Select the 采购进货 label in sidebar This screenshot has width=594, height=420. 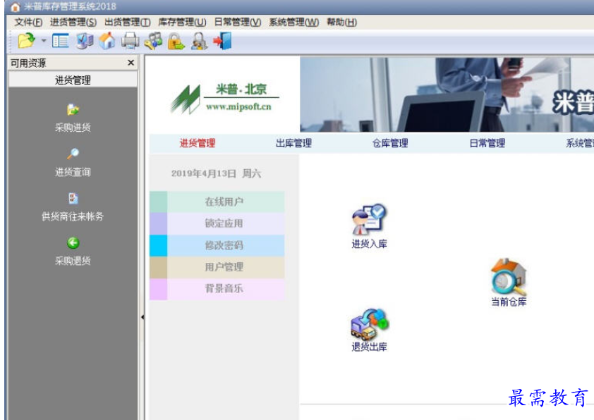(x=73, y=128)
